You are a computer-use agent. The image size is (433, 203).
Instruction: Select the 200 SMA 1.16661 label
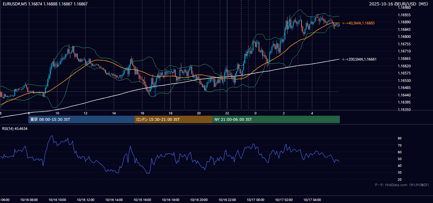(x=359, y=59)
